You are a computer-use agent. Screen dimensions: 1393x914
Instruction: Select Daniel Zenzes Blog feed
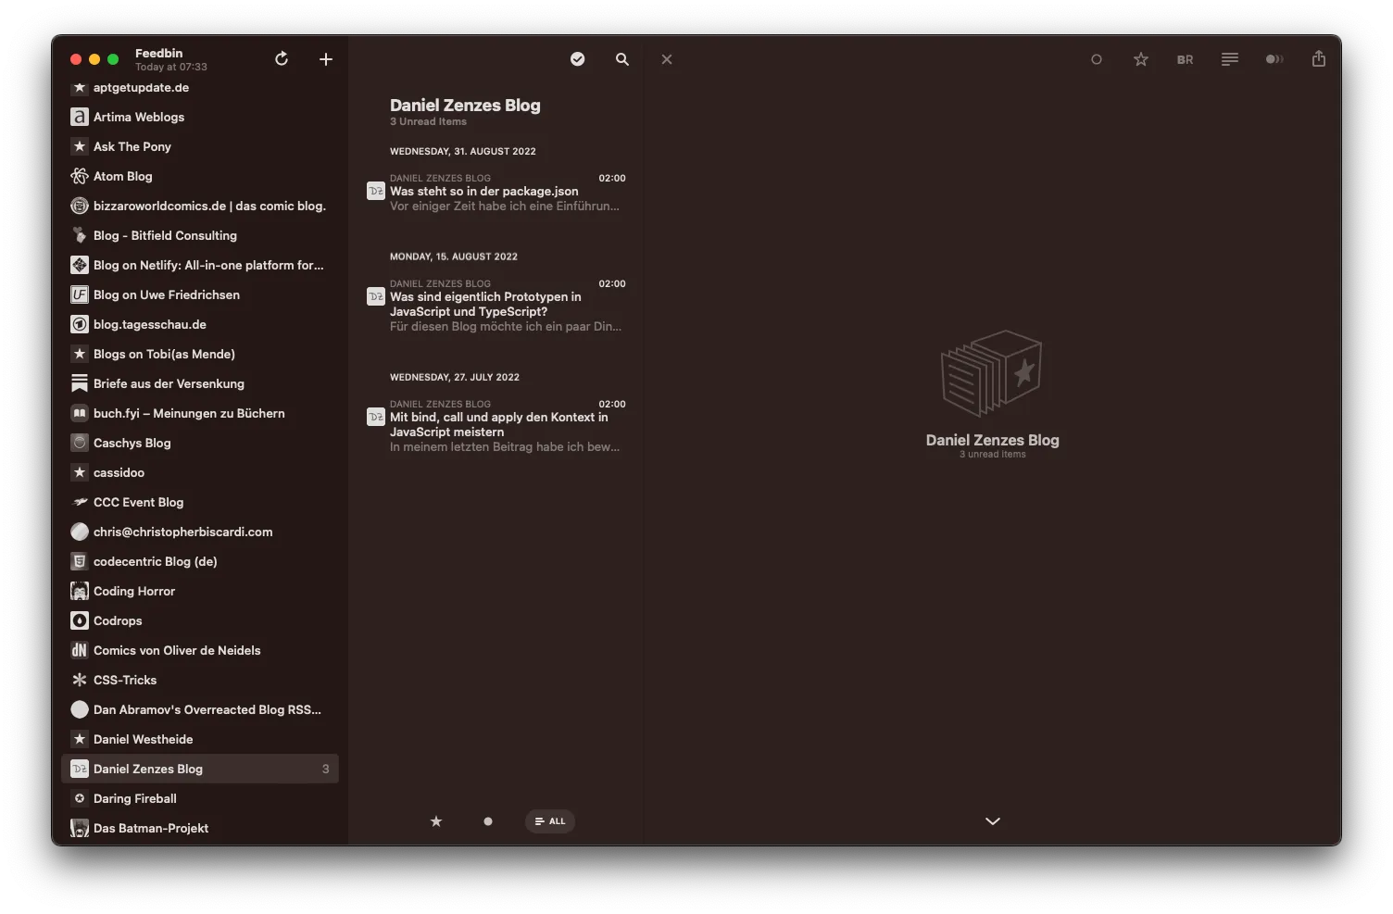point(200,769)
